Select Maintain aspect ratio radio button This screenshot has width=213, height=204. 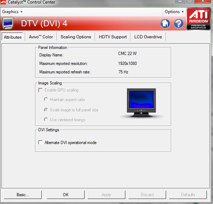pos(46,99)
